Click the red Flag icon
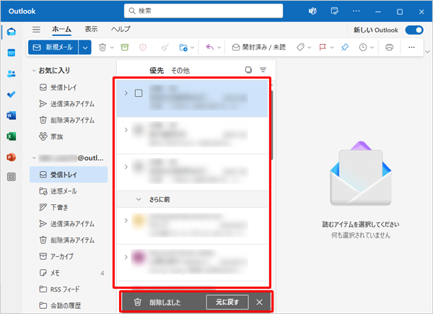This screenshot has width=433, height=314. (323, 47)
